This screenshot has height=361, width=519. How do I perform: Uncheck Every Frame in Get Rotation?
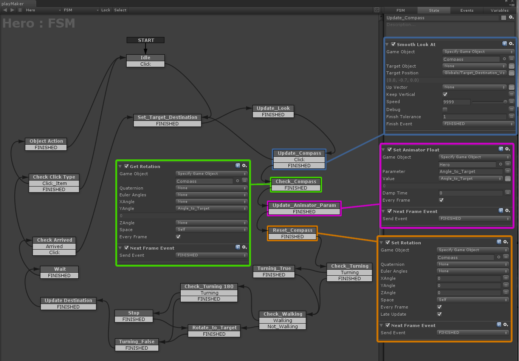(x=178, y=237)
